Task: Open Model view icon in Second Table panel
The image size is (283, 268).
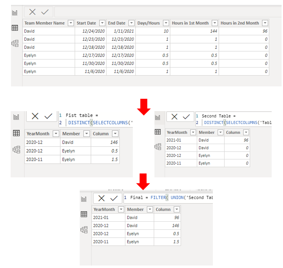Action: (x=158, y=147)
